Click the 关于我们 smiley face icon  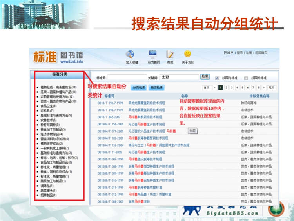[188, 54]
